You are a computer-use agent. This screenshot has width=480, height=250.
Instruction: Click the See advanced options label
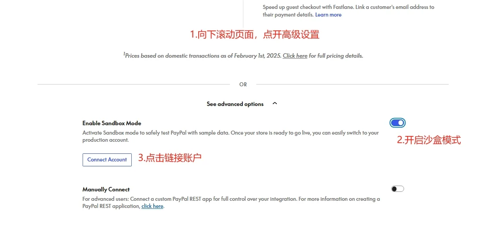coord(235,104)
